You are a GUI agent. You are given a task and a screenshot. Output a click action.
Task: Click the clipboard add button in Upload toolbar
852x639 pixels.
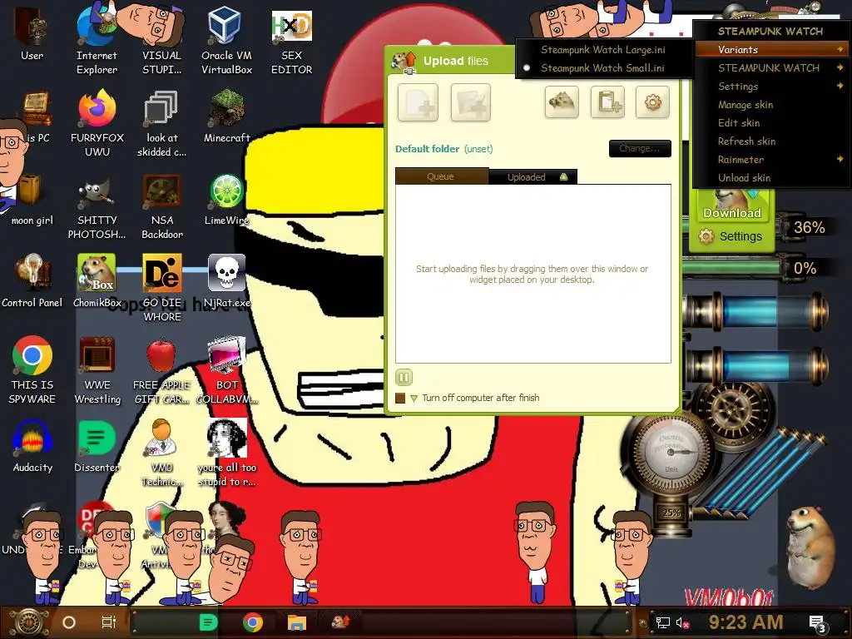pos(607,102)
